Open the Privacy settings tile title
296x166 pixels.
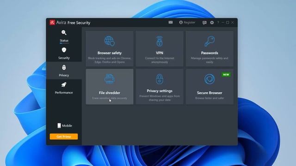pyautogui.click(x=160, y=91)
